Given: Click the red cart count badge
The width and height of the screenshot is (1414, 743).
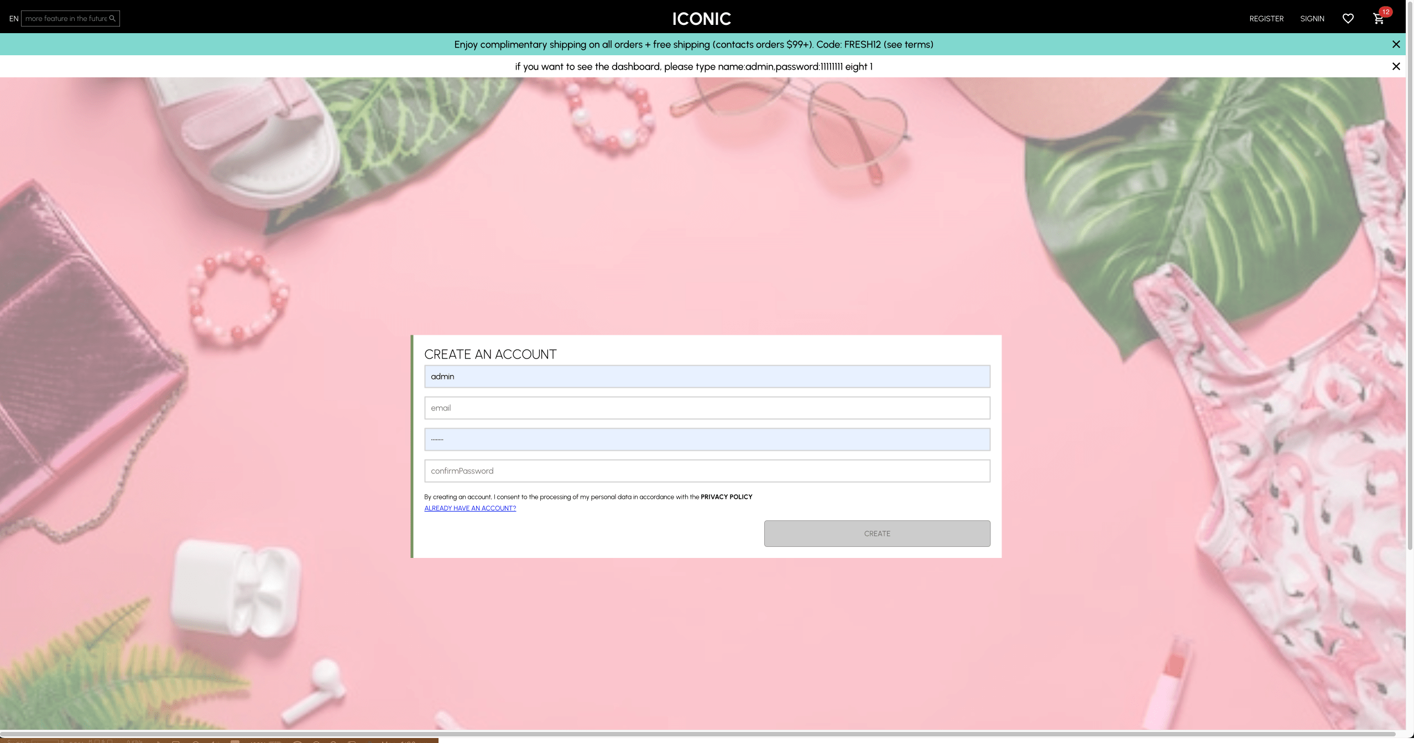Looking at the screenshot, I should click(1386, 12).
